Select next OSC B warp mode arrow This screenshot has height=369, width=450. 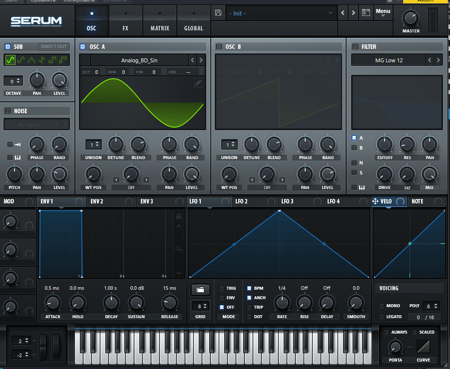click(282, 180)
